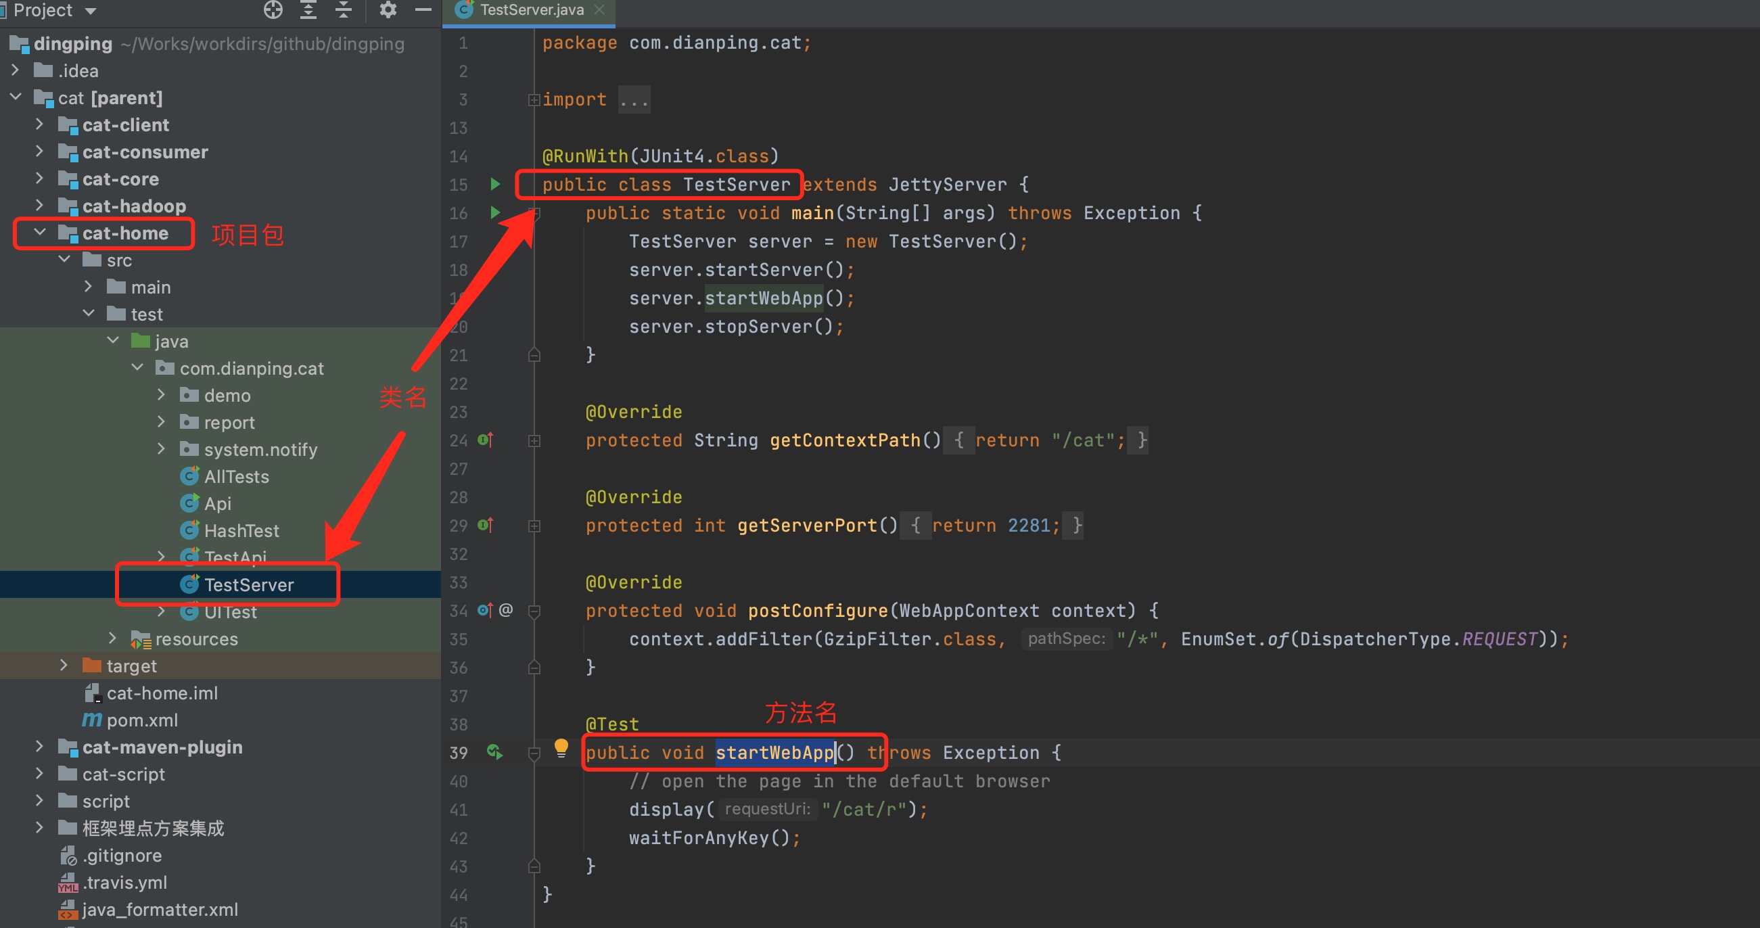Viewport: 1760px width, 928px height.
Task: Click run gutter arrow beside main method
Action: (x=495, y=212)
